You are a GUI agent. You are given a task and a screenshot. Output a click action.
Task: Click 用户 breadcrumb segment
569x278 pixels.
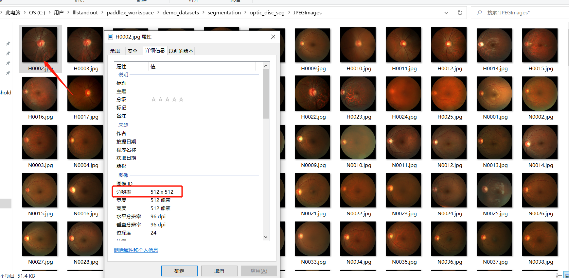tap(59, 13)
